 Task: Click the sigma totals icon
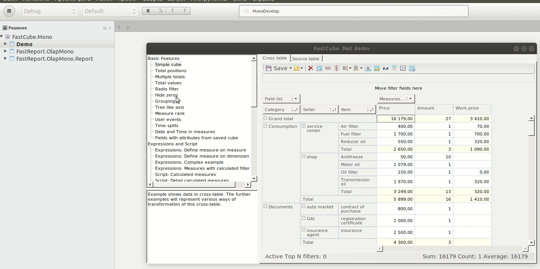click(x=368, y=68)
